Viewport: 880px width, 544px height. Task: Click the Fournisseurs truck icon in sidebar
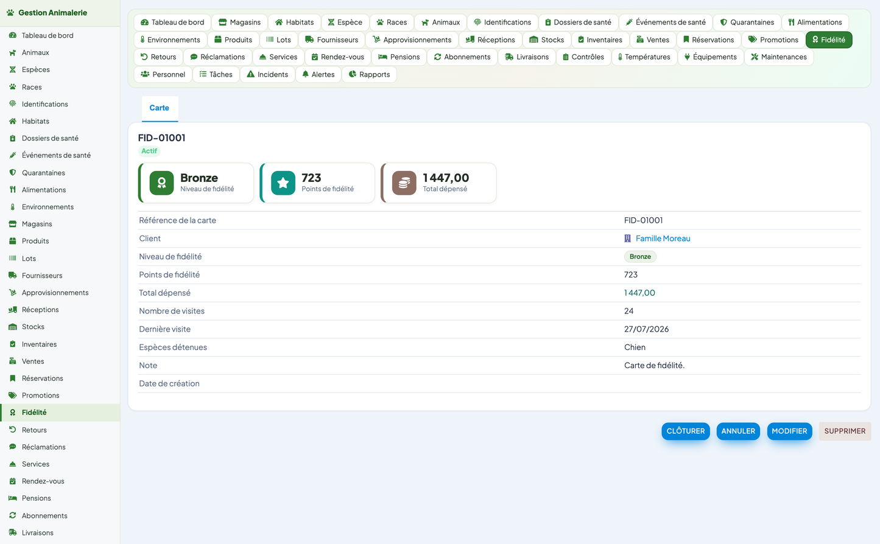[13, 276]
